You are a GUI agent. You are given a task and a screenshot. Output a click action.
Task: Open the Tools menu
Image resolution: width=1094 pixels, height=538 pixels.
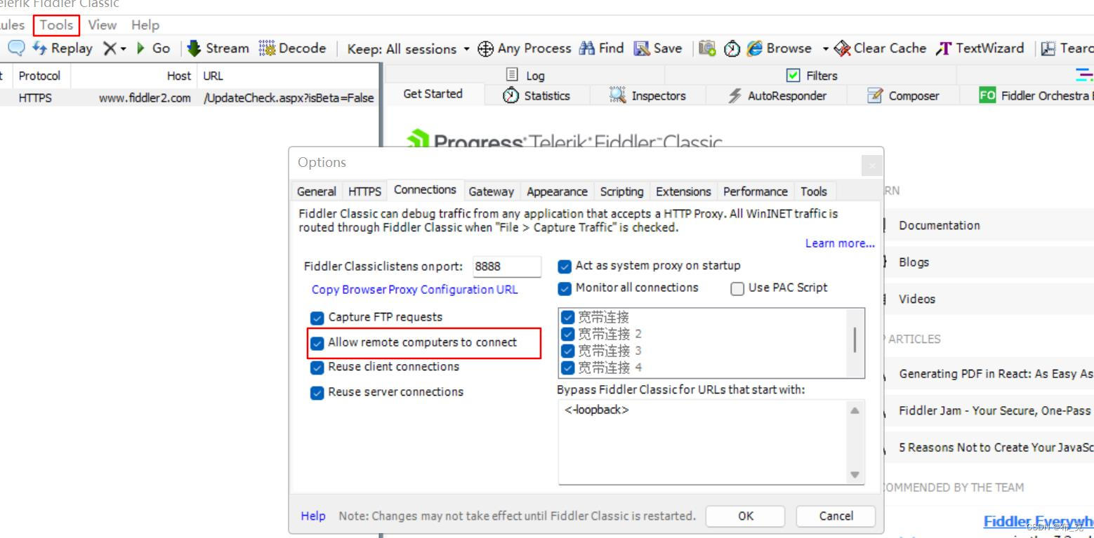pos(55,25)
